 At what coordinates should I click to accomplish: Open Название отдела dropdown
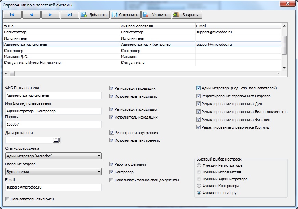click(53, 172)
